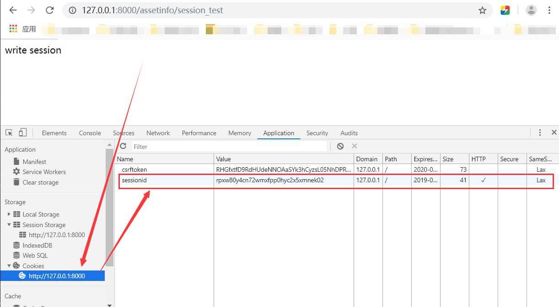Sort cookies by the Expires column
The image size is (559, 307).
(x=425, y=159)
